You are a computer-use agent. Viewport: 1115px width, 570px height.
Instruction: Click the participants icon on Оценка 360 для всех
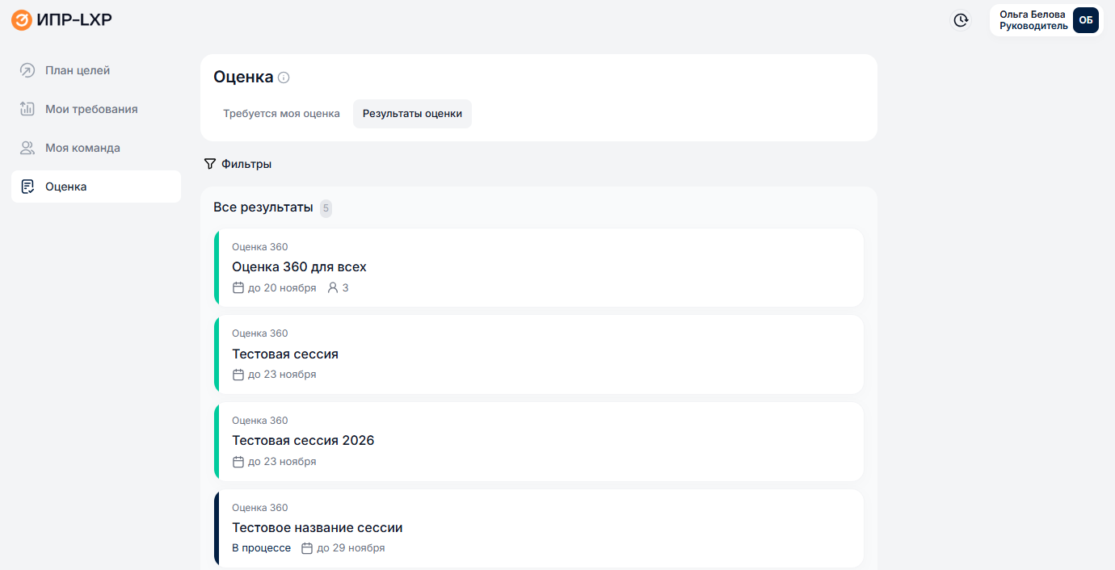coord(332,287)
